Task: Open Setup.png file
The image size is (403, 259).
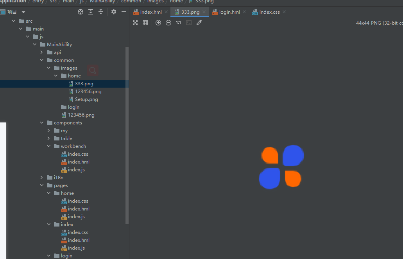Action: click(83, 99)
